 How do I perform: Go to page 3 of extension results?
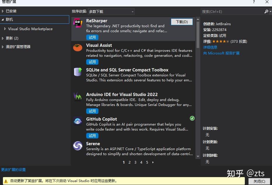[x=135, y=162]
